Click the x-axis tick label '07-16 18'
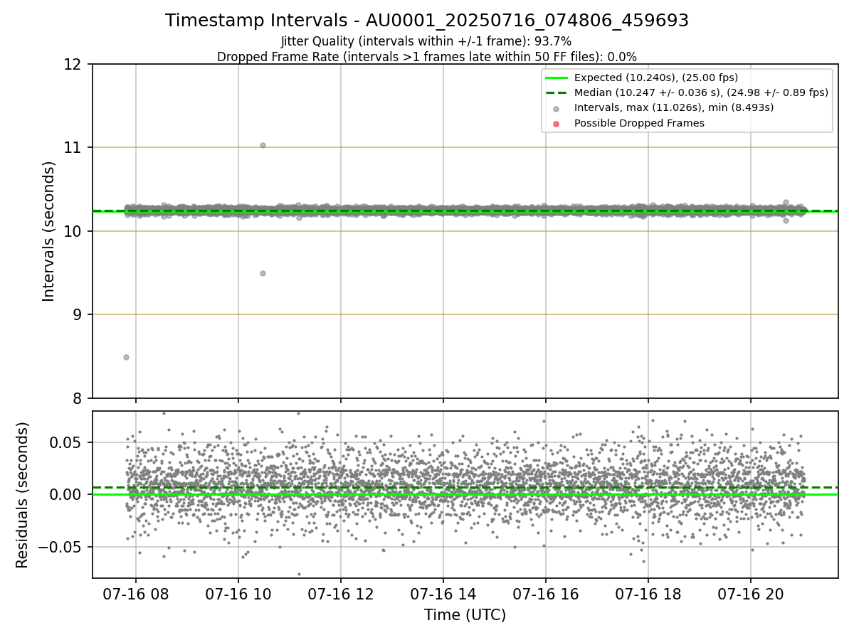 (x=648, y=593)
